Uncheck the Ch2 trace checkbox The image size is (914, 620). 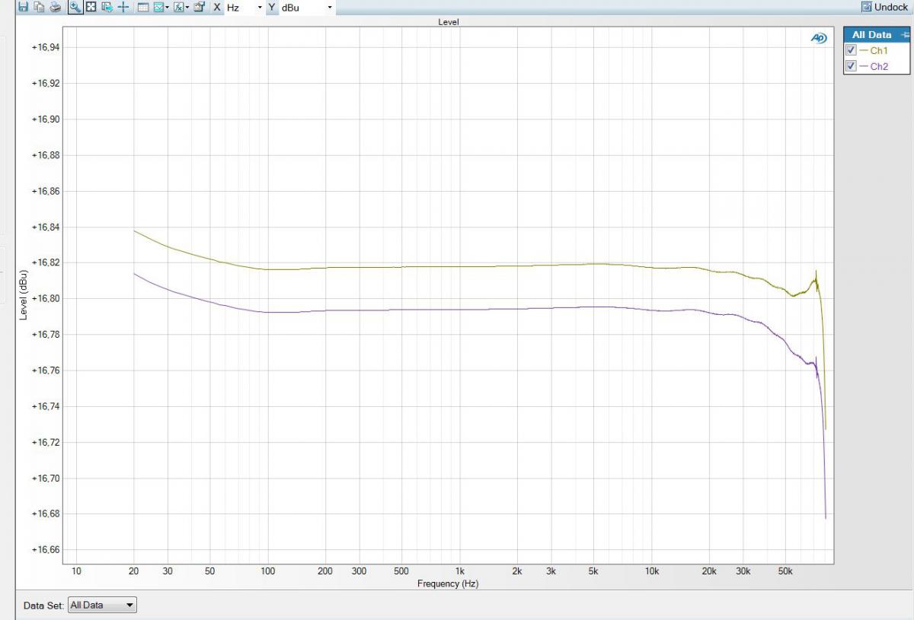[x=852, y=66]
